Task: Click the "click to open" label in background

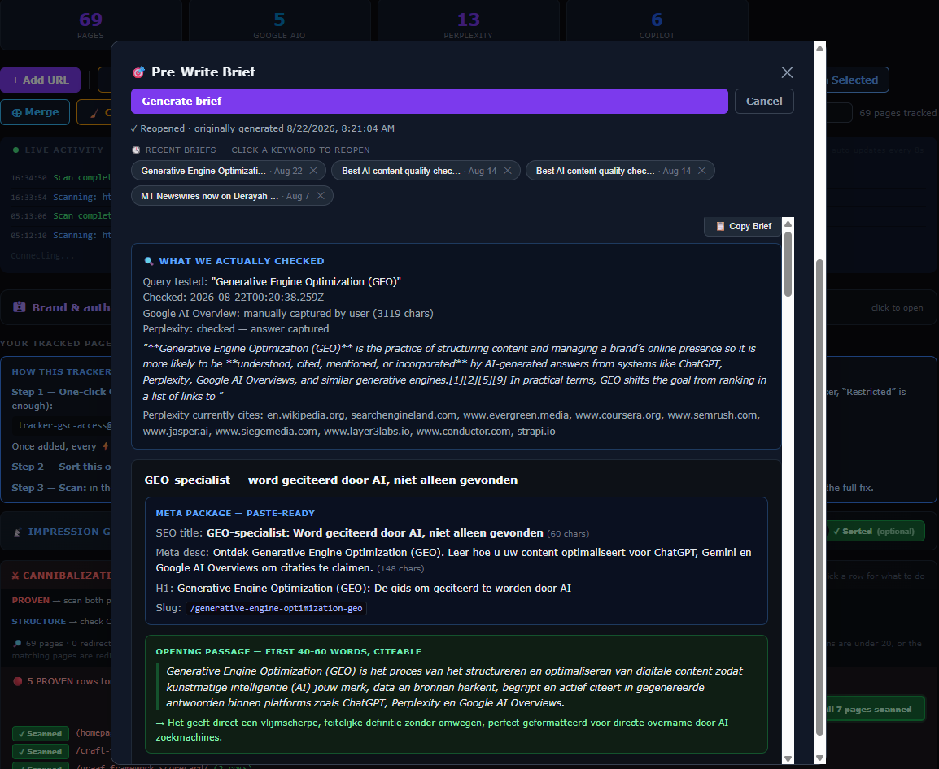Action: (x=897, y=307)
